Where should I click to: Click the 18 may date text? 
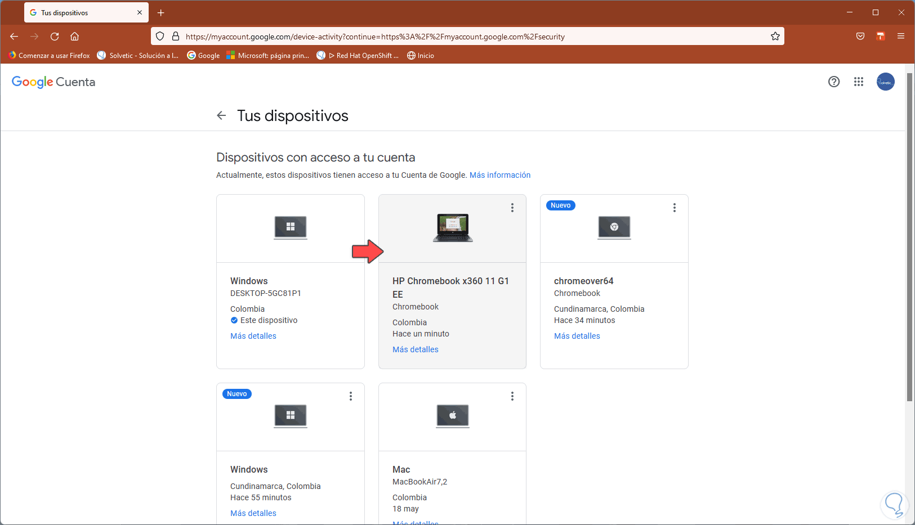point(406,509)
